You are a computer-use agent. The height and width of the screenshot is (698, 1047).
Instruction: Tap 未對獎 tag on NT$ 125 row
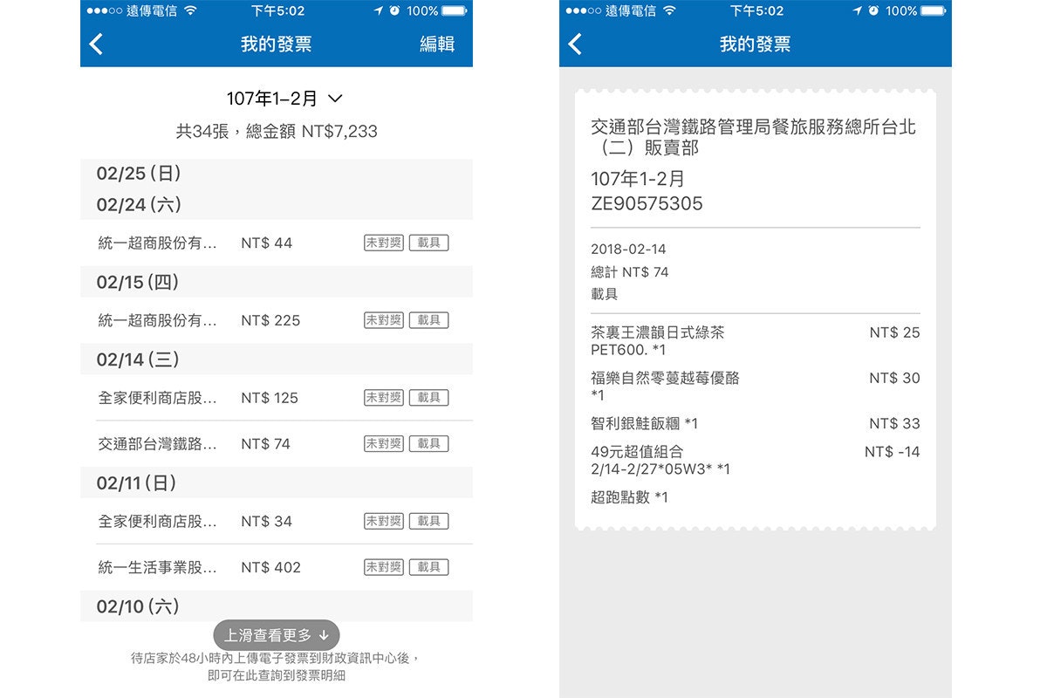click(x=384, y=398)
